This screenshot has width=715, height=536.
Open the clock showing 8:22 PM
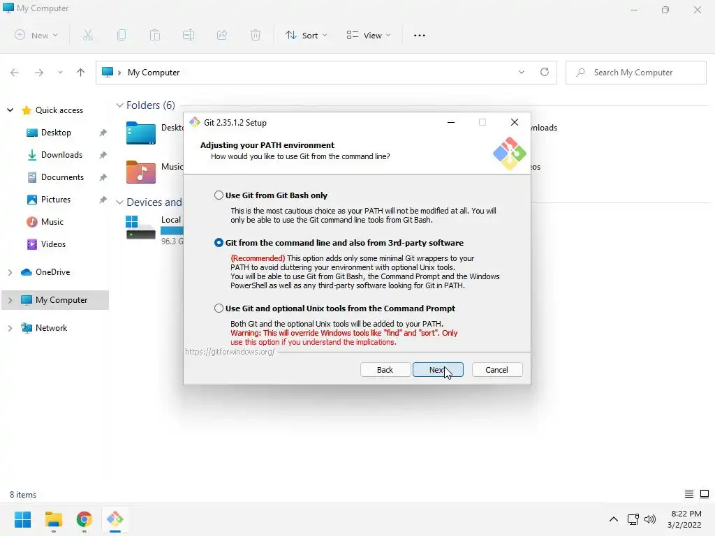[x=686, y=519]
